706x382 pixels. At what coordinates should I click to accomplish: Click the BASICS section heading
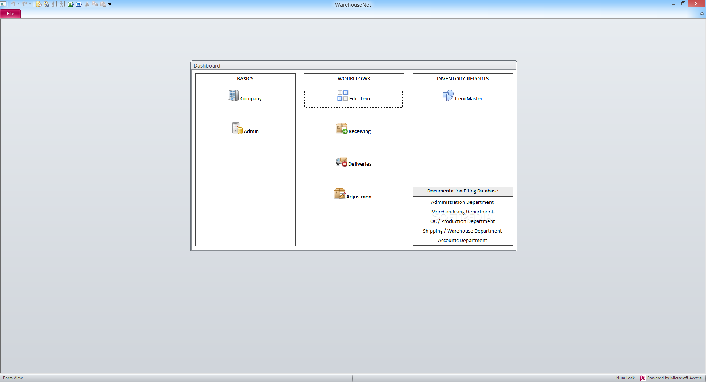(245, 79)
